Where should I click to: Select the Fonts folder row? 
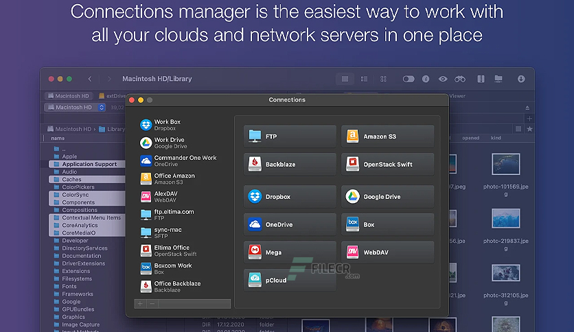pyautogui.click(x=87, y=286)
